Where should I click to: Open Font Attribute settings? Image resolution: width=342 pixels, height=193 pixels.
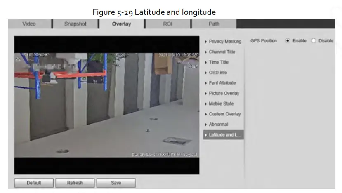223,83
